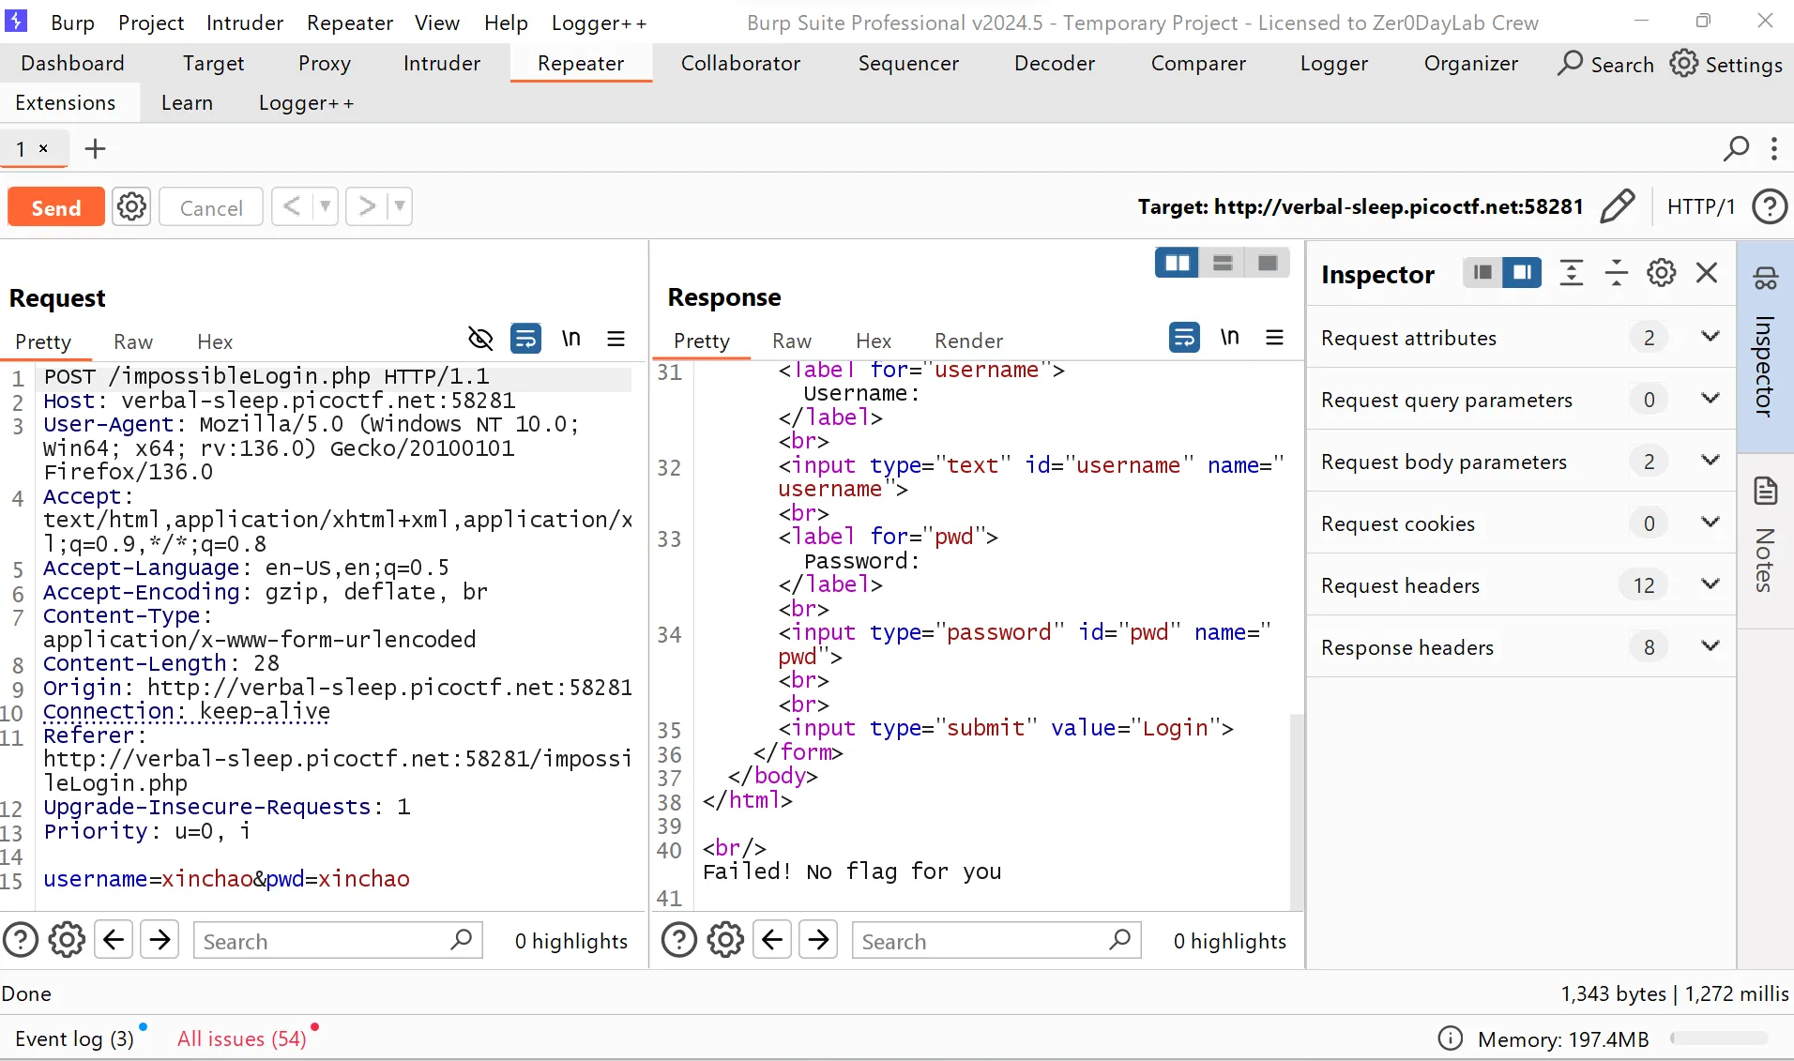
Task: Click the edit target pencil icon
Action: point(1617,206)
